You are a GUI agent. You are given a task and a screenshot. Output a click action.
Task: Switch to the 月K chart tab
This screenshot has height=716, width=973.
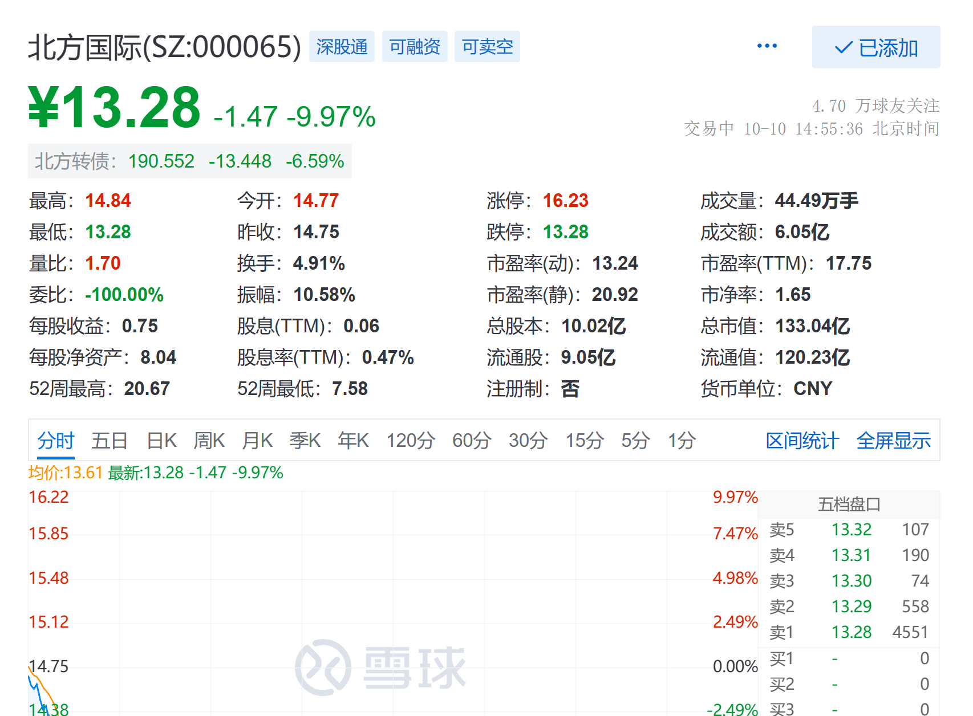[257, 440]
